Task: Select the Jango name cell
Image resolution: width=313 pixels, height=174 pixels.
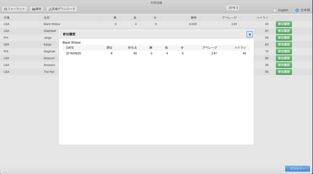Action: pos(48,38)
